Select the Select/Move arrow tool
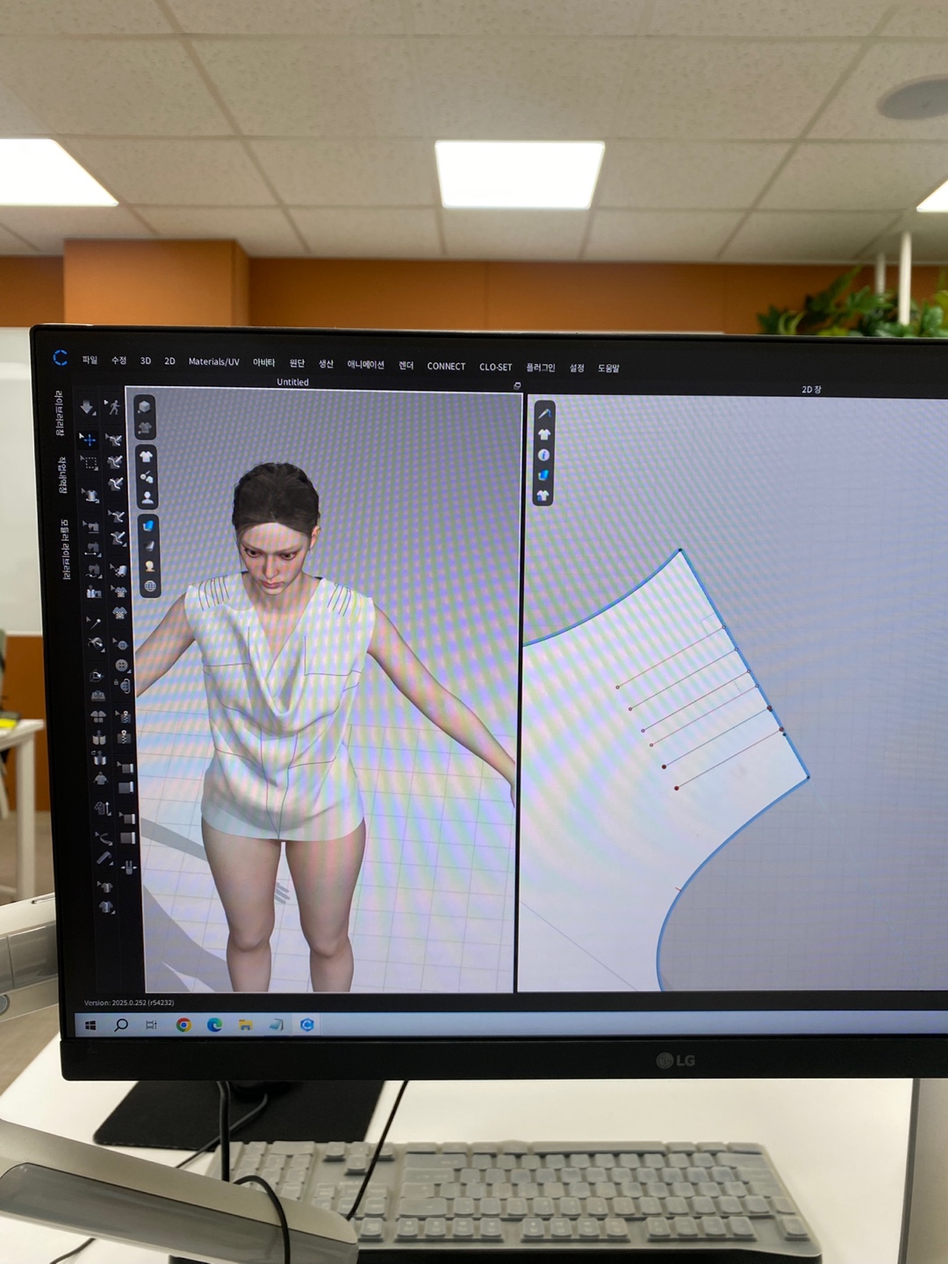This screenshot has width=948, height=1264. [88, 439]
